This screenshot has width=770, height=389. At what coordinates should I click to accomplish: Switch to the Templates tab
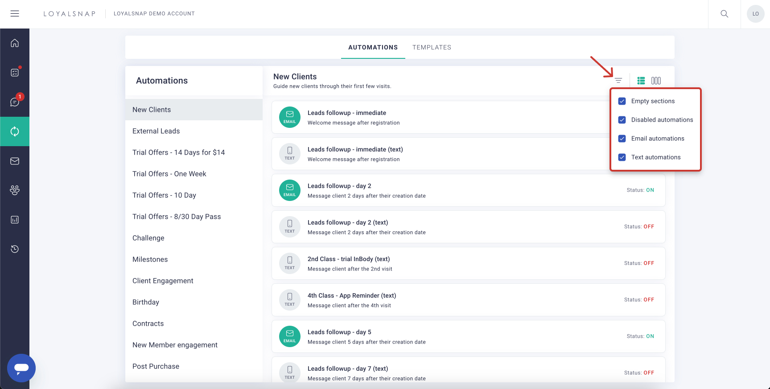pyautogui.click(x=432, y=47)
